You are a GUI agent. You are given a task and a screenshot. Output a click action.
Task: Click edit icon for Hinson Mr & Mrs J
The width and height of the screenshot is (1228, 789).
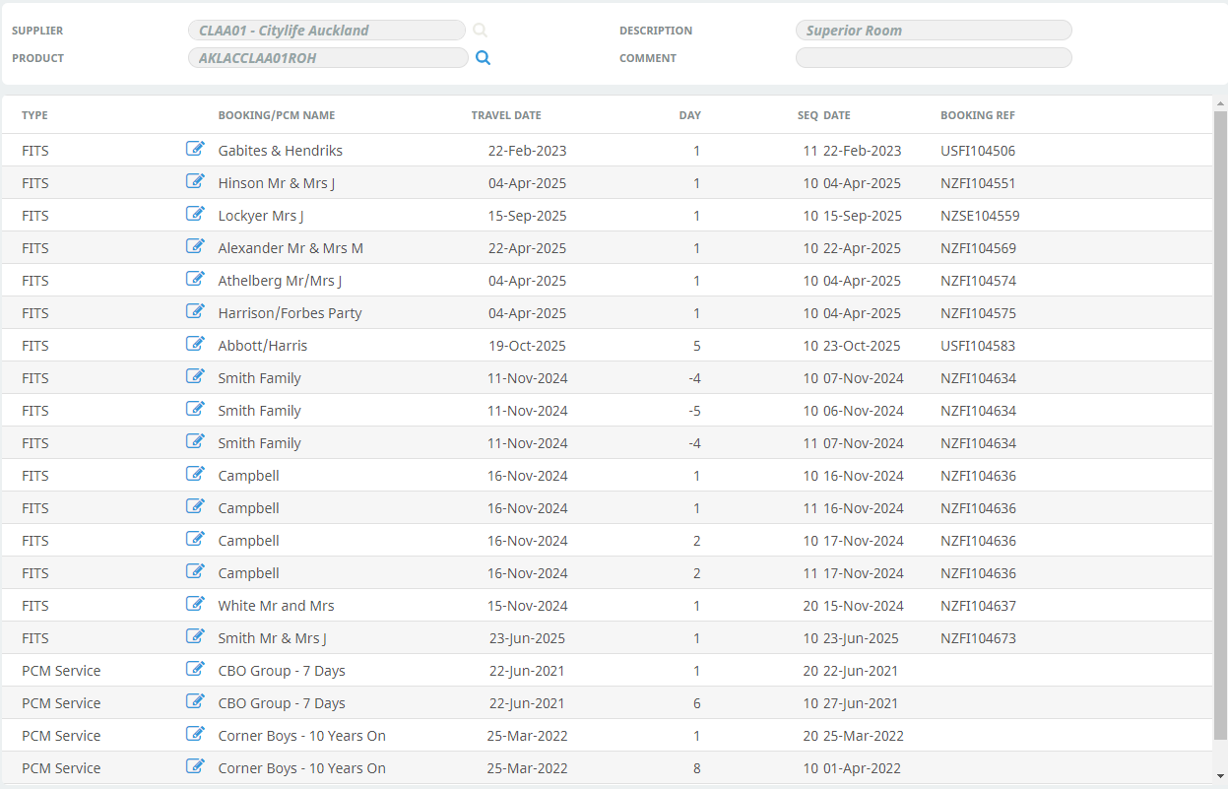point(195,182)
